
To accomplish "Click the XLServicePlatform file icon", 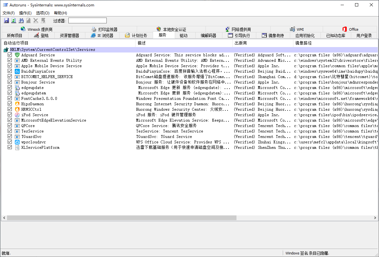I will coord(17,147).
